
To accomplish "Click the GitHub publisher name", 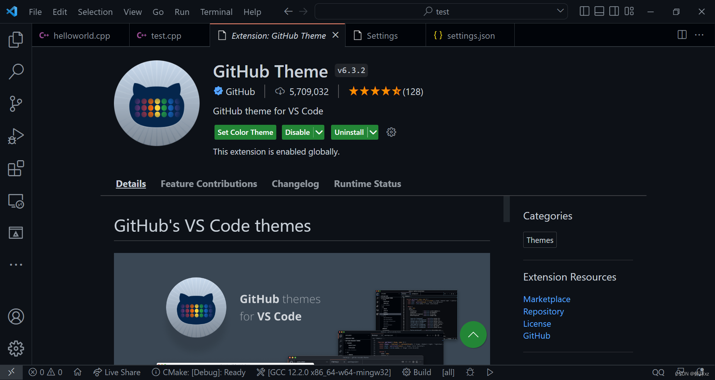I will tap(240, 92).
